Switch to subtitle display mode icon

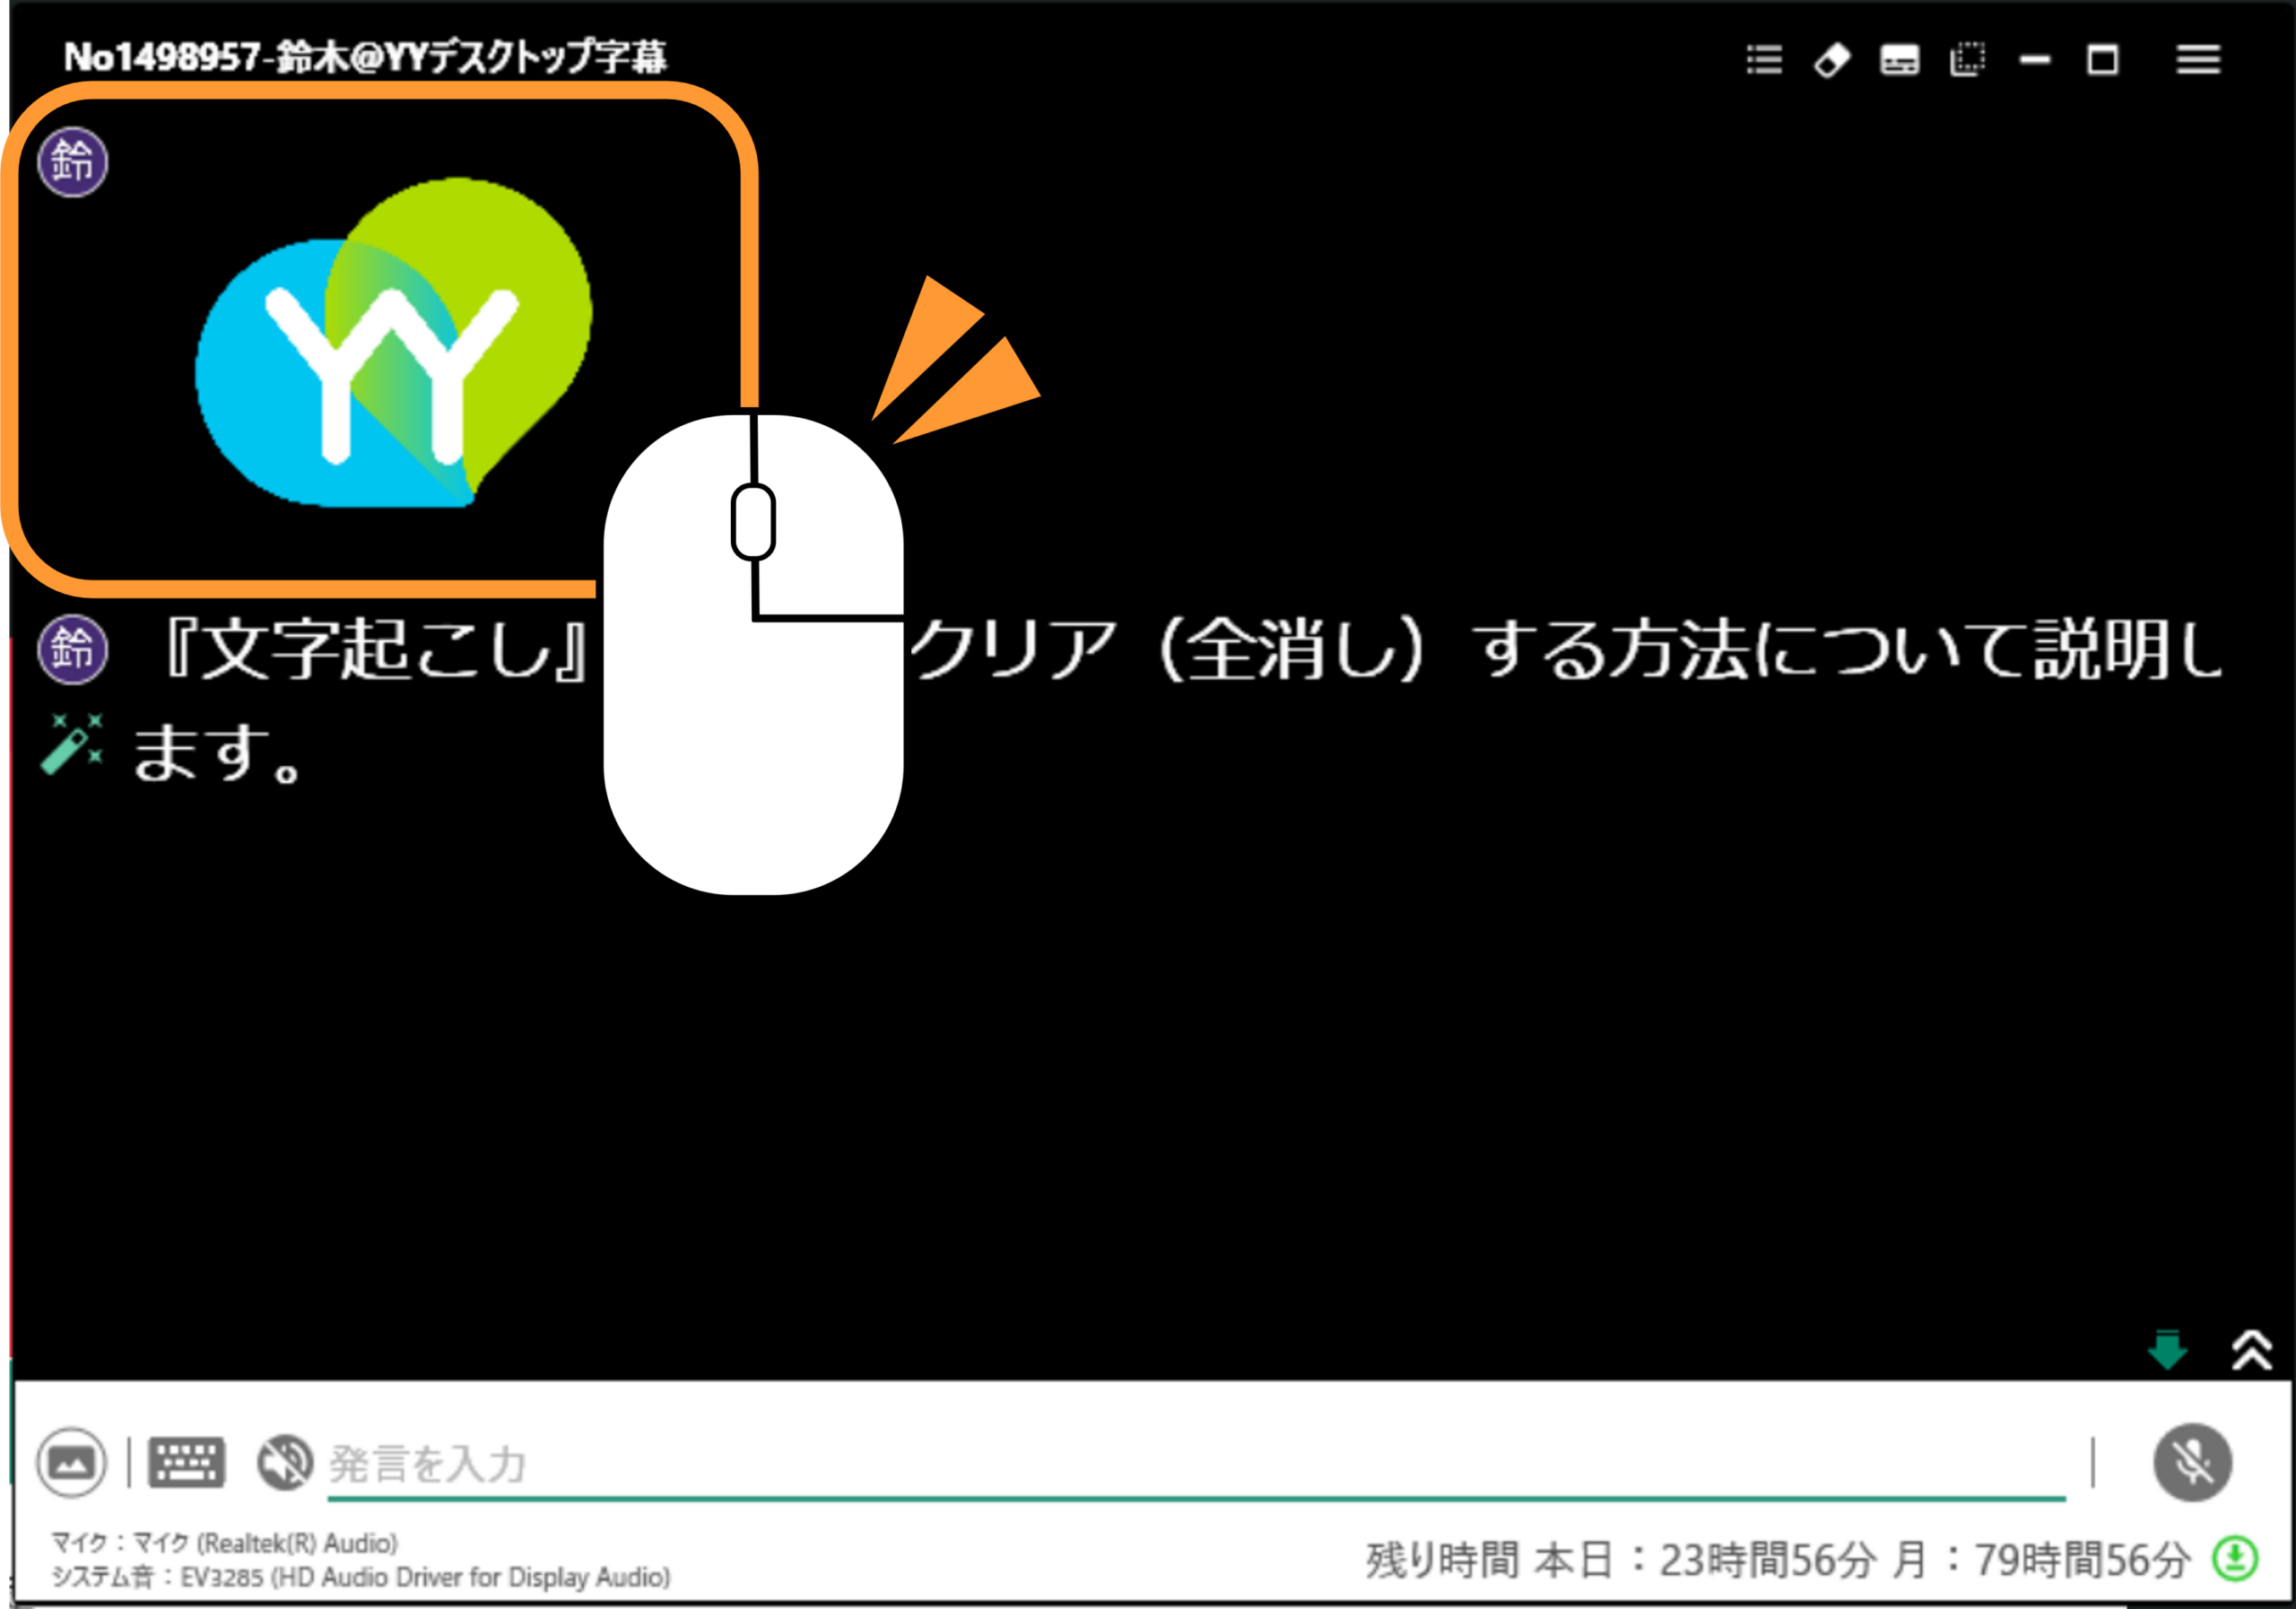(x=1899, y=60)
